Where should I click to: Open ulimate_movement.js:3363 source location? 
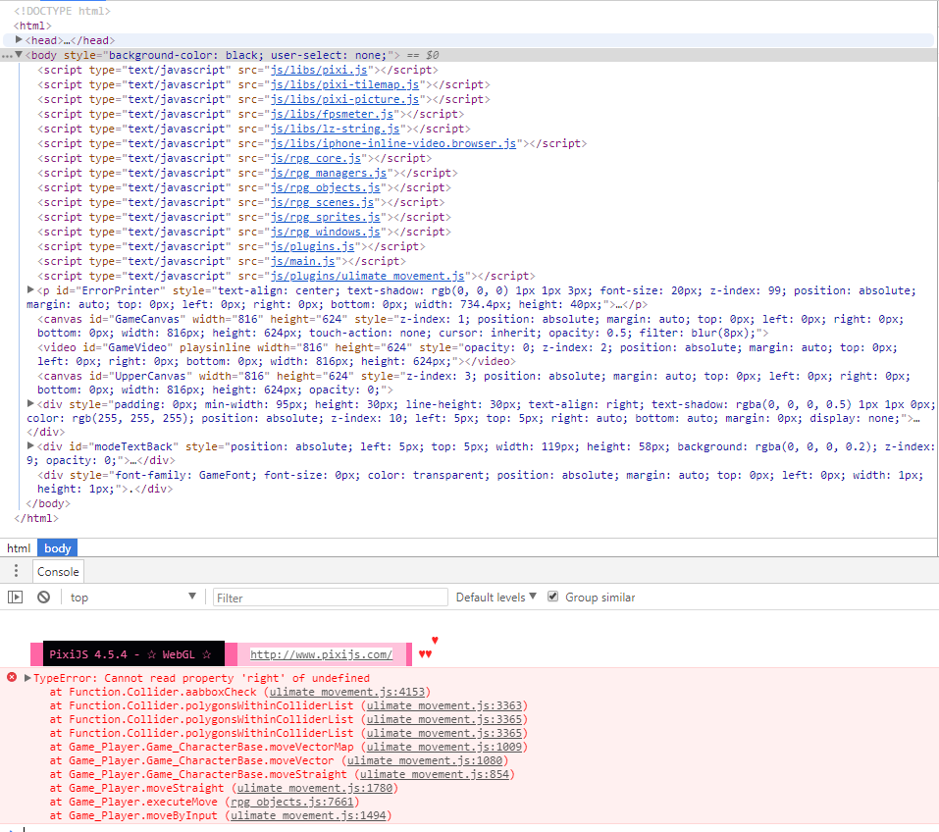point(444,705)
